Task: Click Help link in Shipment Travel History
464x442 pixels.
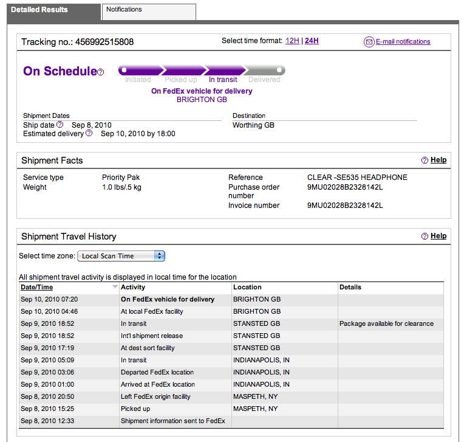Action: tap(438, 237)
